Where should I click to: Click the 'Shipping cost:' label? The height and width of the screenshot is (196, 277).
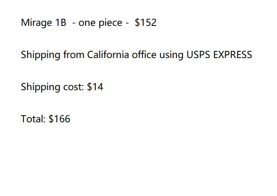[52, 87]
